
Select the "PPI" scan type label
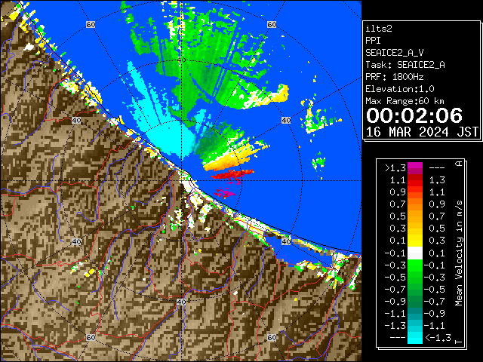(x=373, y=41)
